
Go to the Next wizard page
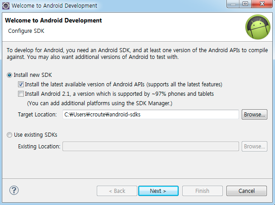[158, 191]
